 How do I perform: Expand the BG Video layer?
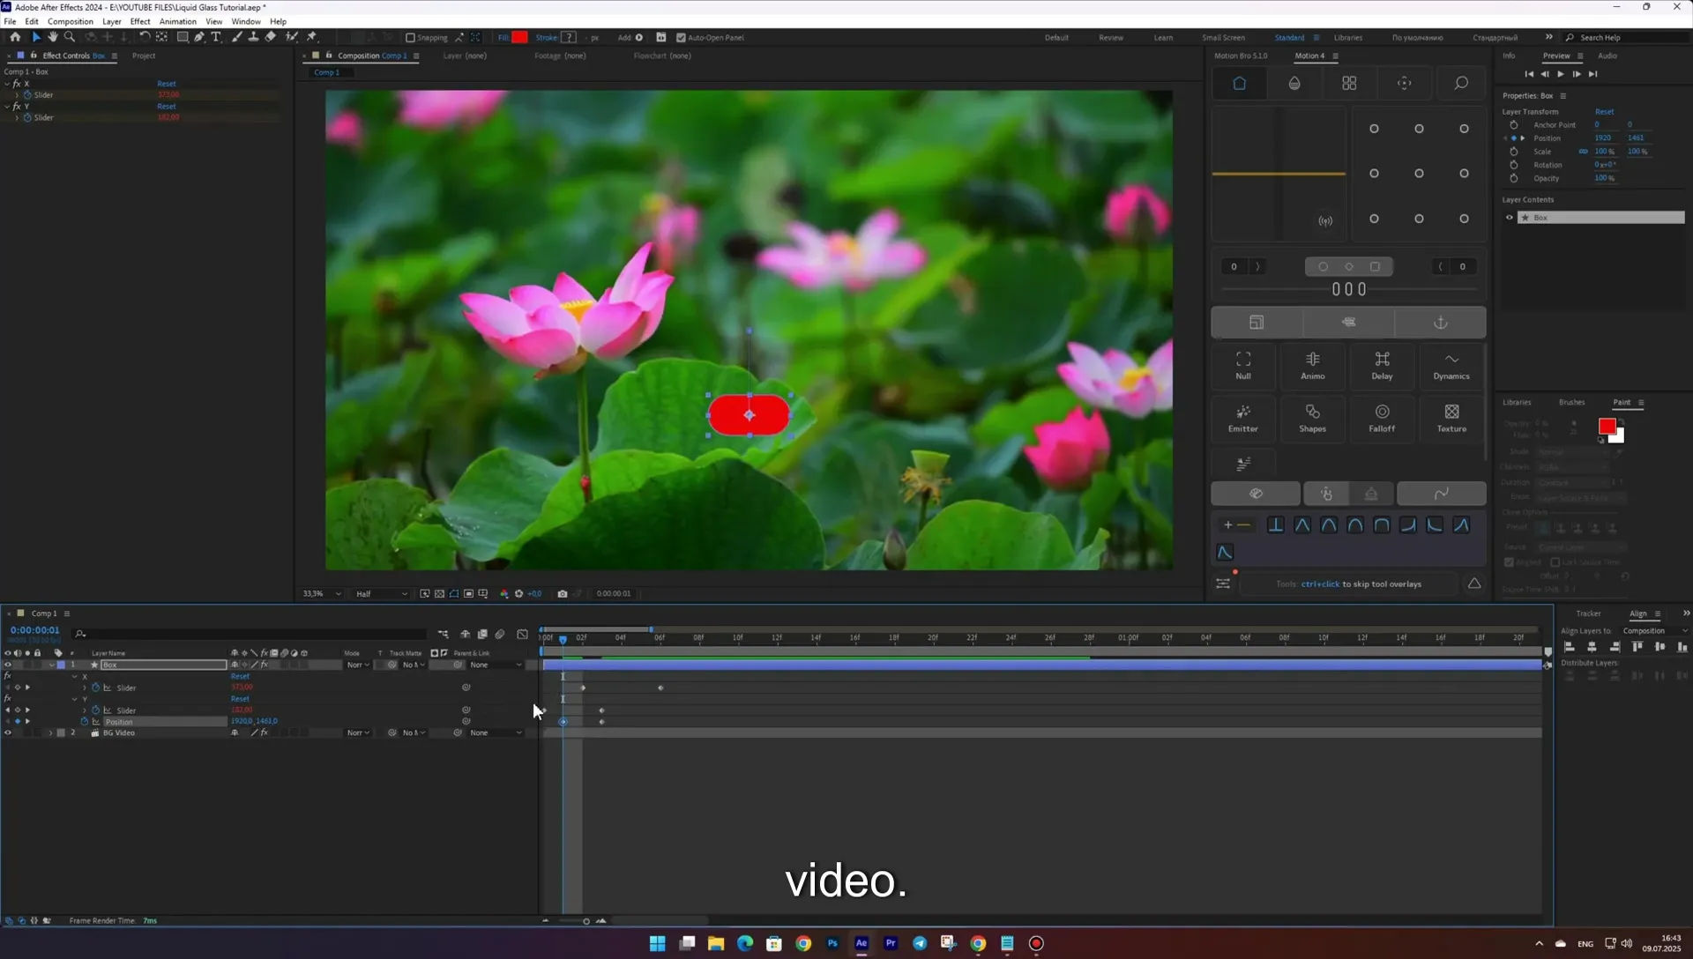click(50, 733)
